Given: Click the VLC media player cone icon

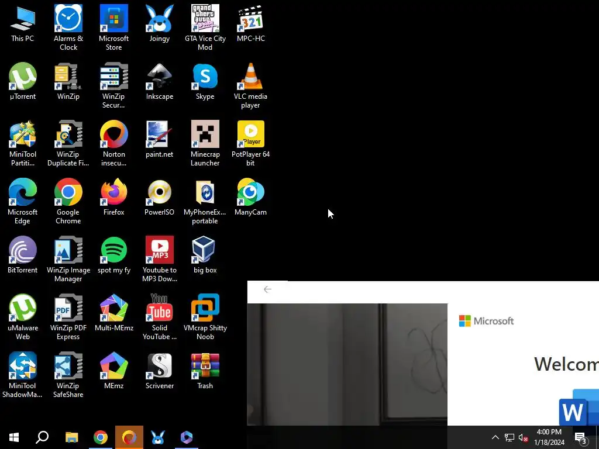Looking at the screenshot, I should pos(250,85).
